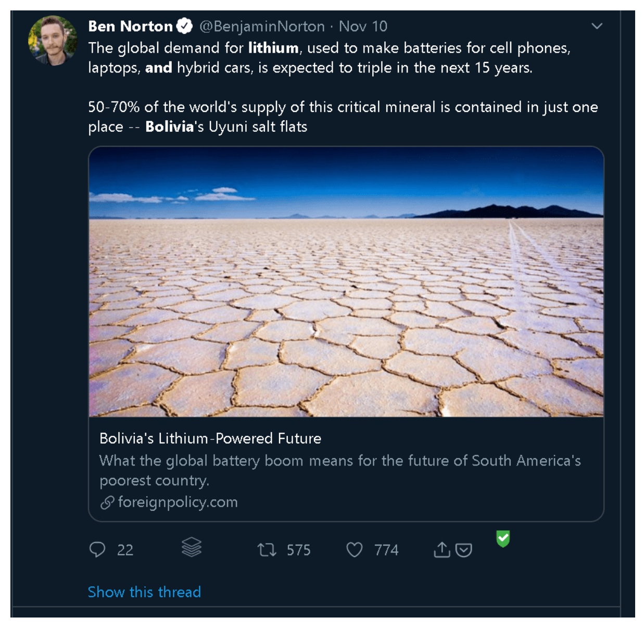Open the "Bolivia's Lithium-Powered Future" article title

point(210,438)
